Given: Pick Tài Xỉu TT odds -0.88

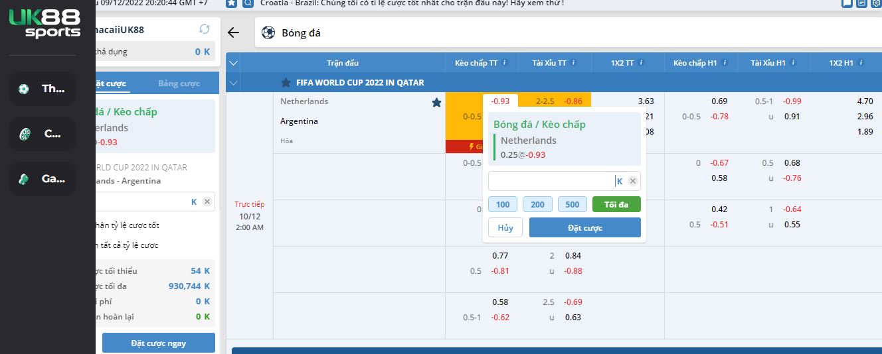Looking at the screenshot, I should pos(573,271).
